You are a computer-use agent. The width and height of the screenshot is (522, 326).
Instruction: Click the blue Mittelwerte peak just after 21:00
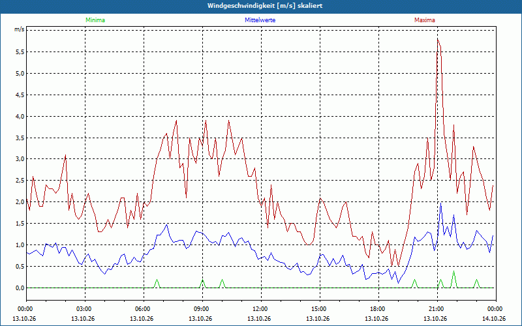pyautogui.click(x=441, y=203)
